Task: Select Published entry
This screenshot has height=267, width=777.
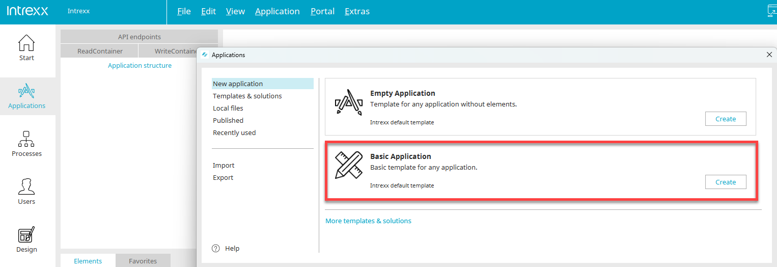Action: [x=228, y=120]
